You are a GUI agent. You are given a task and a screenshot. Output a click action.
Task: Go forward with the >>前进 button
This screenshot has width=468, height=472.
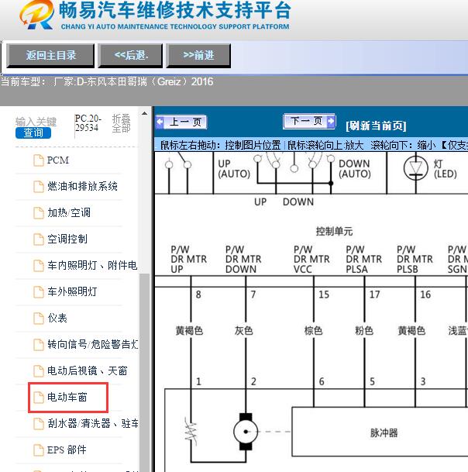(x=198, y=55)
